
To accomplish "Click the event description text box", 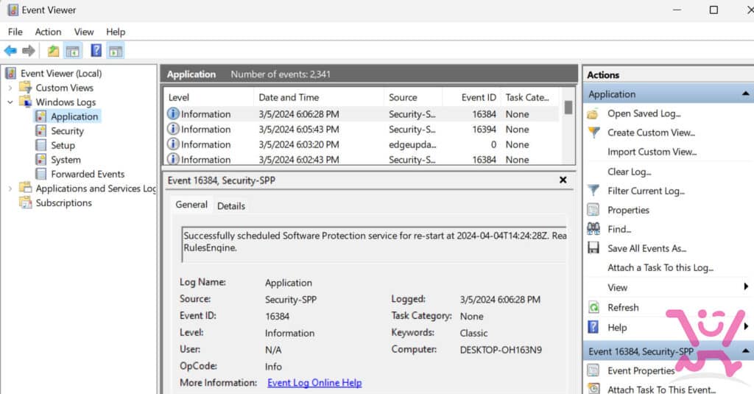I will point(374,245).
